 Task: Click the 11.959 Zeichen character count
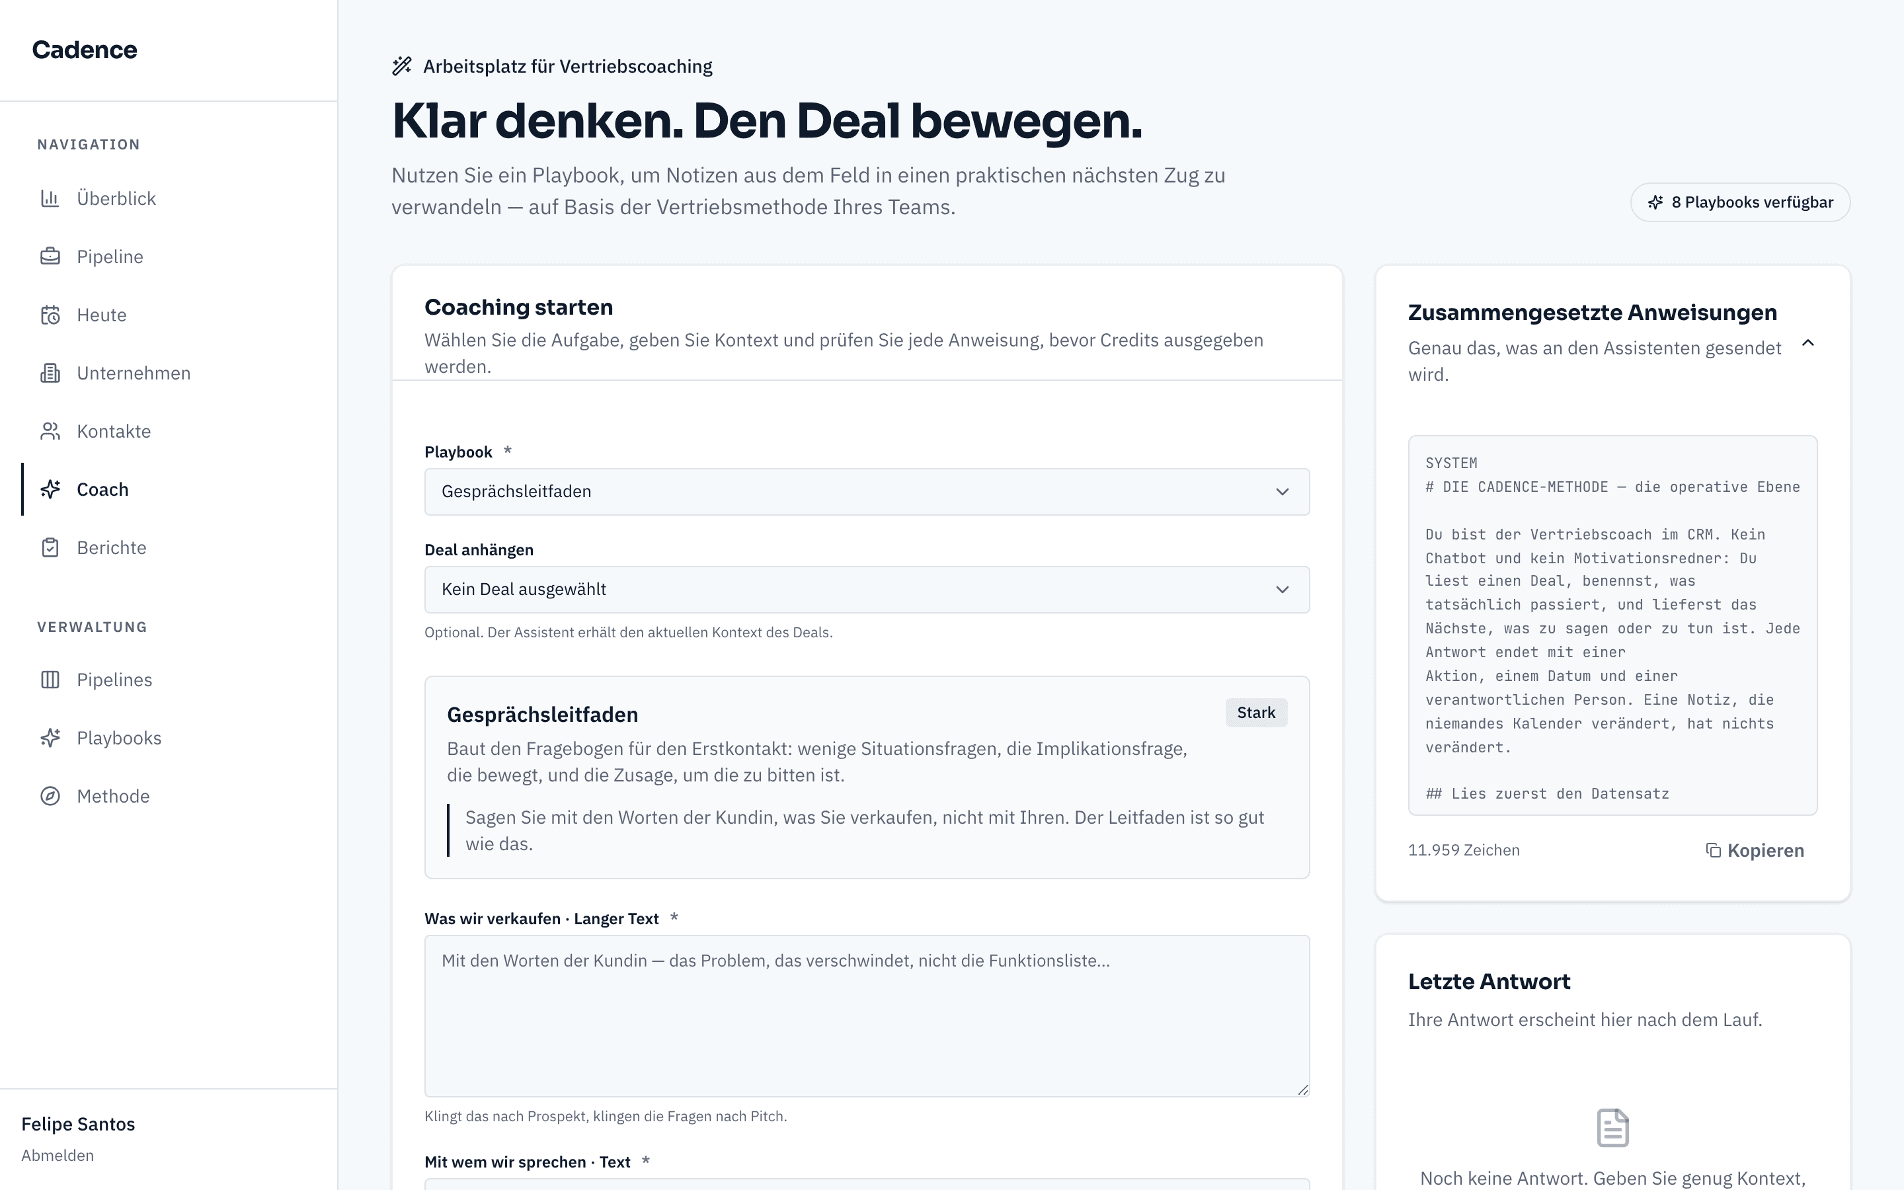1464,850
